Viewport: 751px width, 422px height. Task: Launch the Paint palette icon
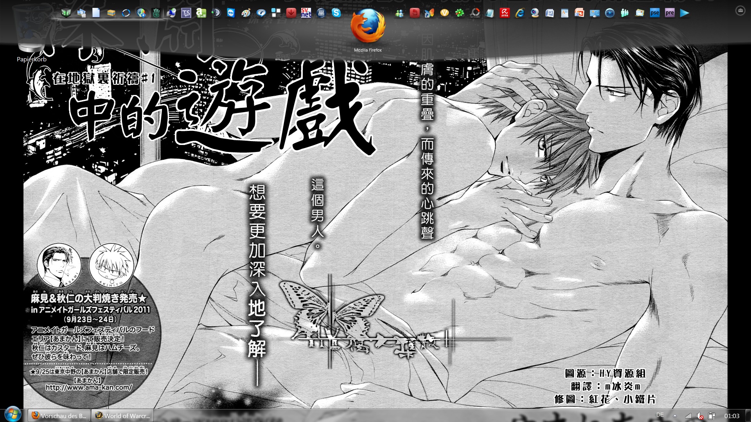246,13
